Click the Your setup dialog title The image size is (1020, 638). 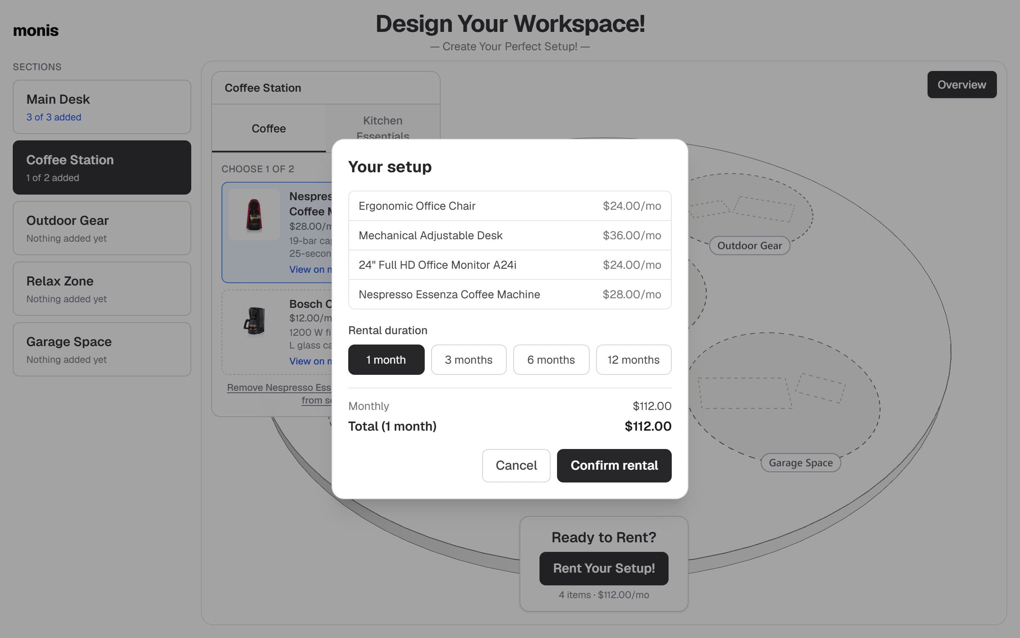click(x=390, y=167)
